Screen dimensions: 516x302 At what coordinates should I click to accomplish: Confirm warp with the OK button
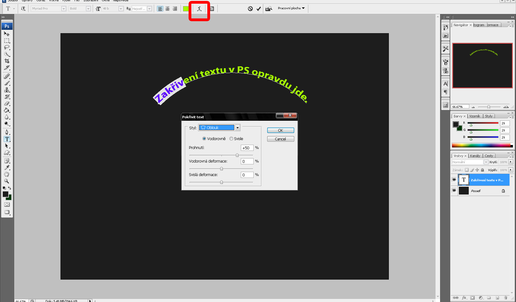[280, 130]
